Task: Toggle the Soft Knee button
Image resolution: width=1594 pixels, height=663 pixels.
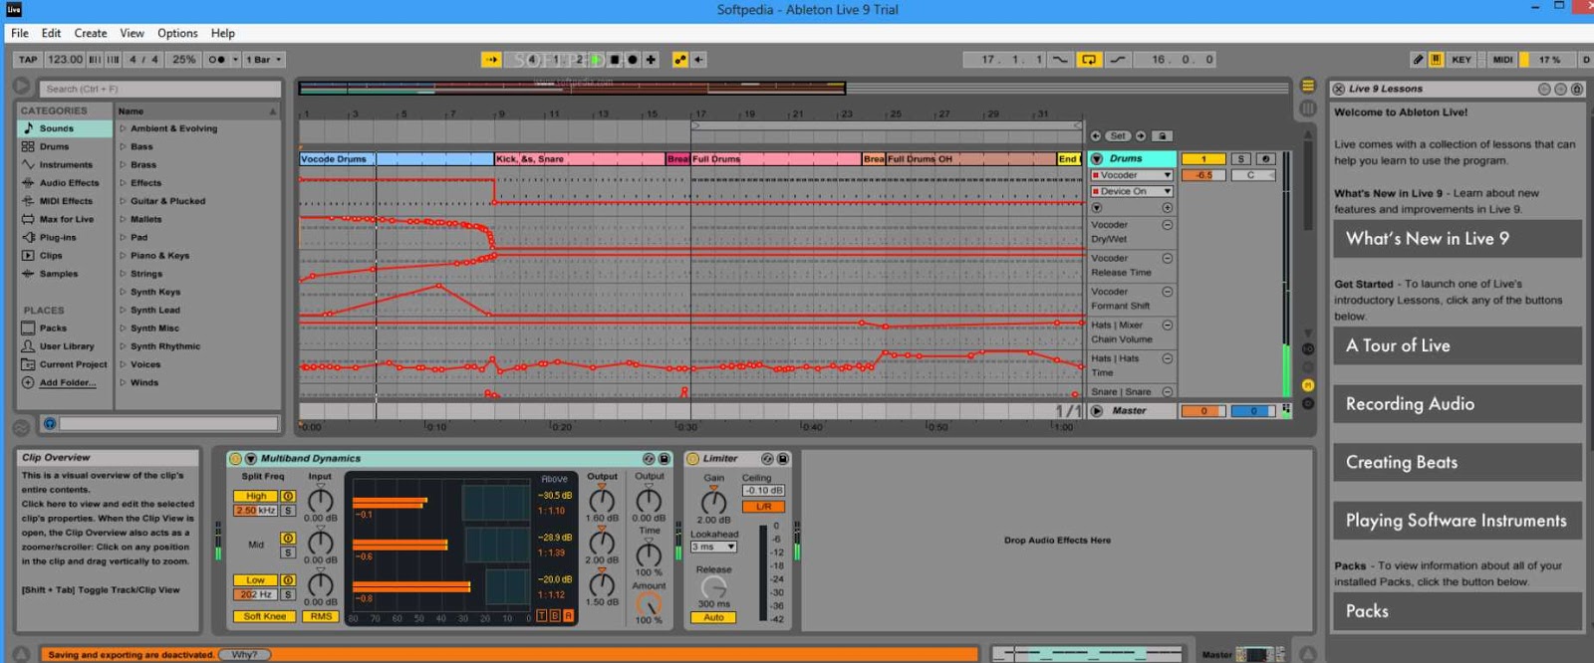Action: point(265,616)
